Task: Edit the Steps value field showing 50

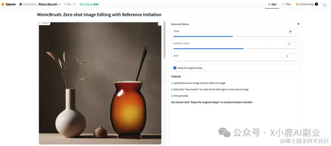Action: tap(291, 32)
